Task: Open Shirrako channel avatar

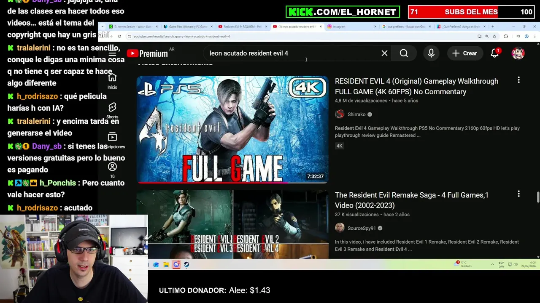Action: point(340,114)
